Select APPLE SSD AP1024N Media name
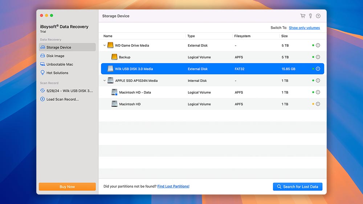Screen dimensions: 363x204 click(136, 81)
